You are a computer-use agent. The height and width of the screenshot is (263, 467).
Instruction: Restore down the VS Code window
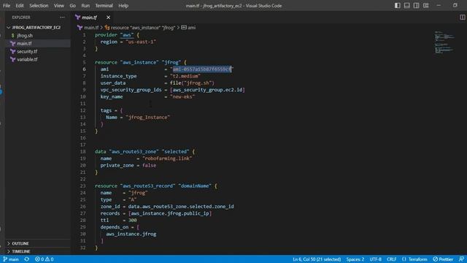point(455,5)
